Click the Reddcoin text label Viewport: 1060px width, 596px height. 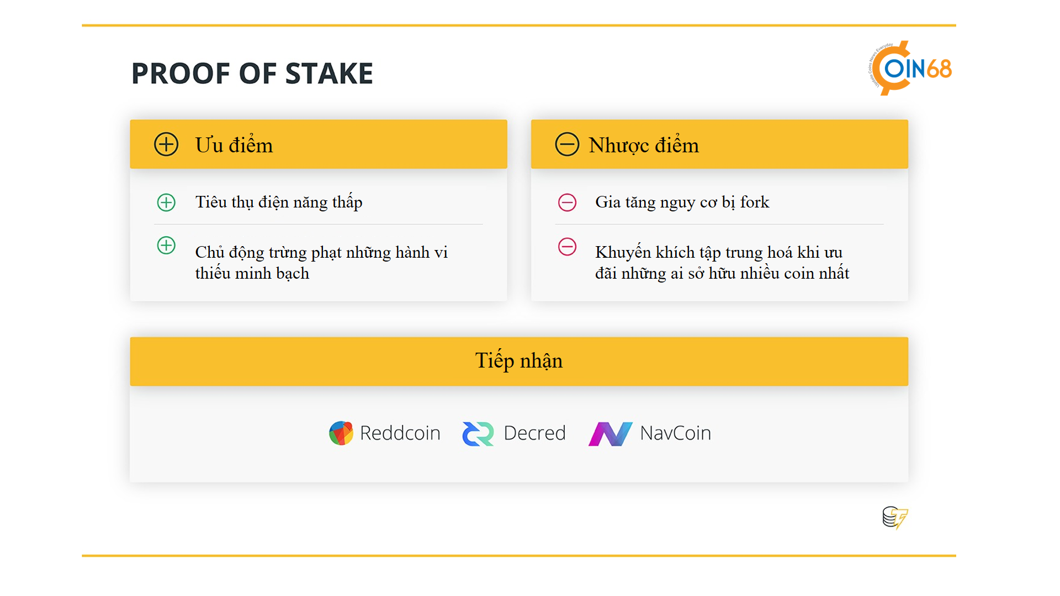click(400, 433)
